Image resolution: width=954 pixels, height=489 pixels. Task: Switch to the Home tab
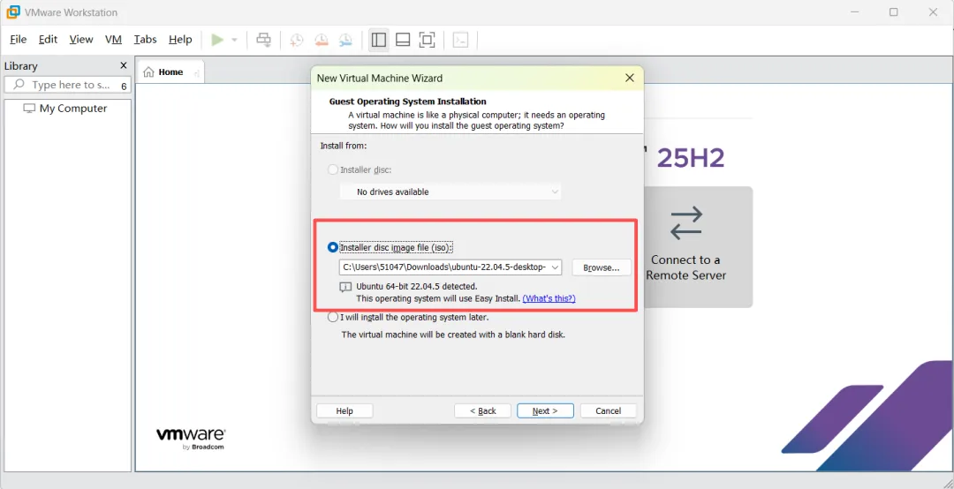pyautogui.click(x=170, y=71)
